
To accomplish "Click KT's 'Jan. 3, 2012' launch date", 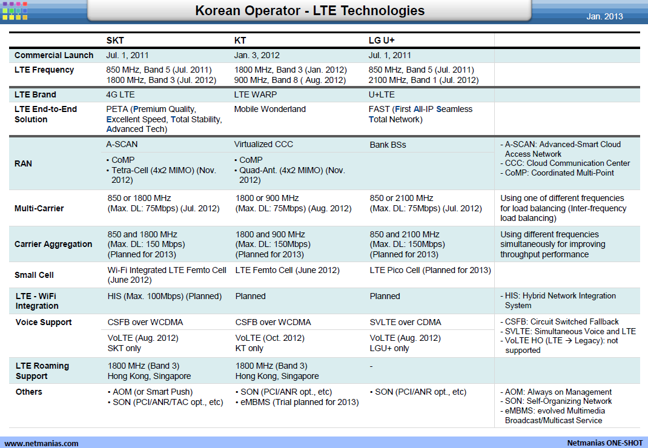I will [x=257, y=55].
